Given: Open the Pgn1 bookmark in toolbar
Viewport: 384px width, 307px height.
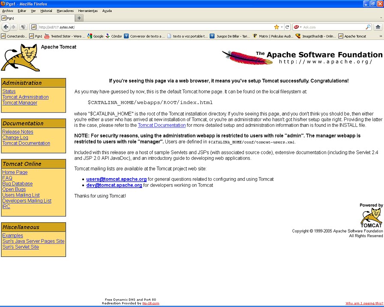Looking at the screenshot, I should pyautogui.click(x=36, y=36).
